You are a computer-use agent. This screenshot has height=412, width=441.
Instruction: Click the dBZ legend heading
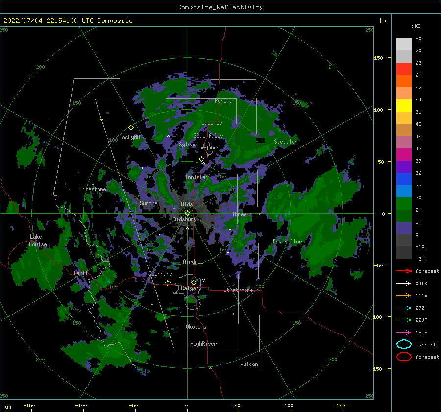pos(416,26)
